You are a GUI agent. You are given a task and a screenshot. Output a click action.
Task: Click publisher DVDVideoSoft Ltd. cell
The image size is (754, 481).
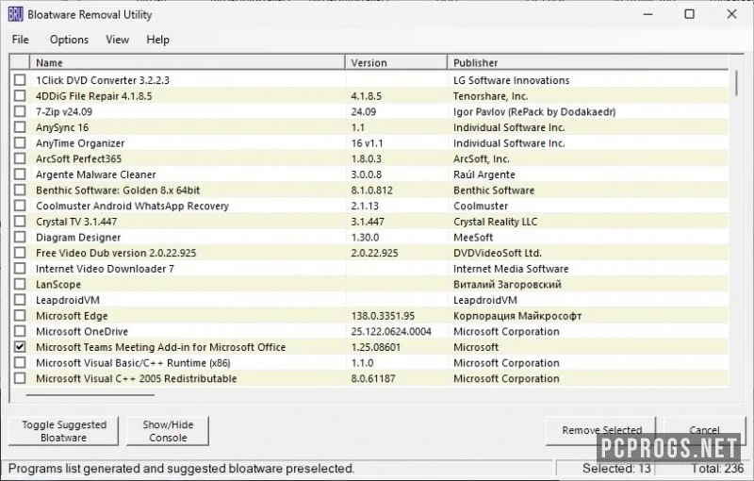498,253
